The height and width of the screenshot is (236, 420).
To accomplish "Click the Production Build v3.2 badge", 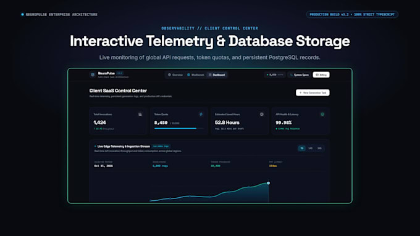I will (352, 14).
